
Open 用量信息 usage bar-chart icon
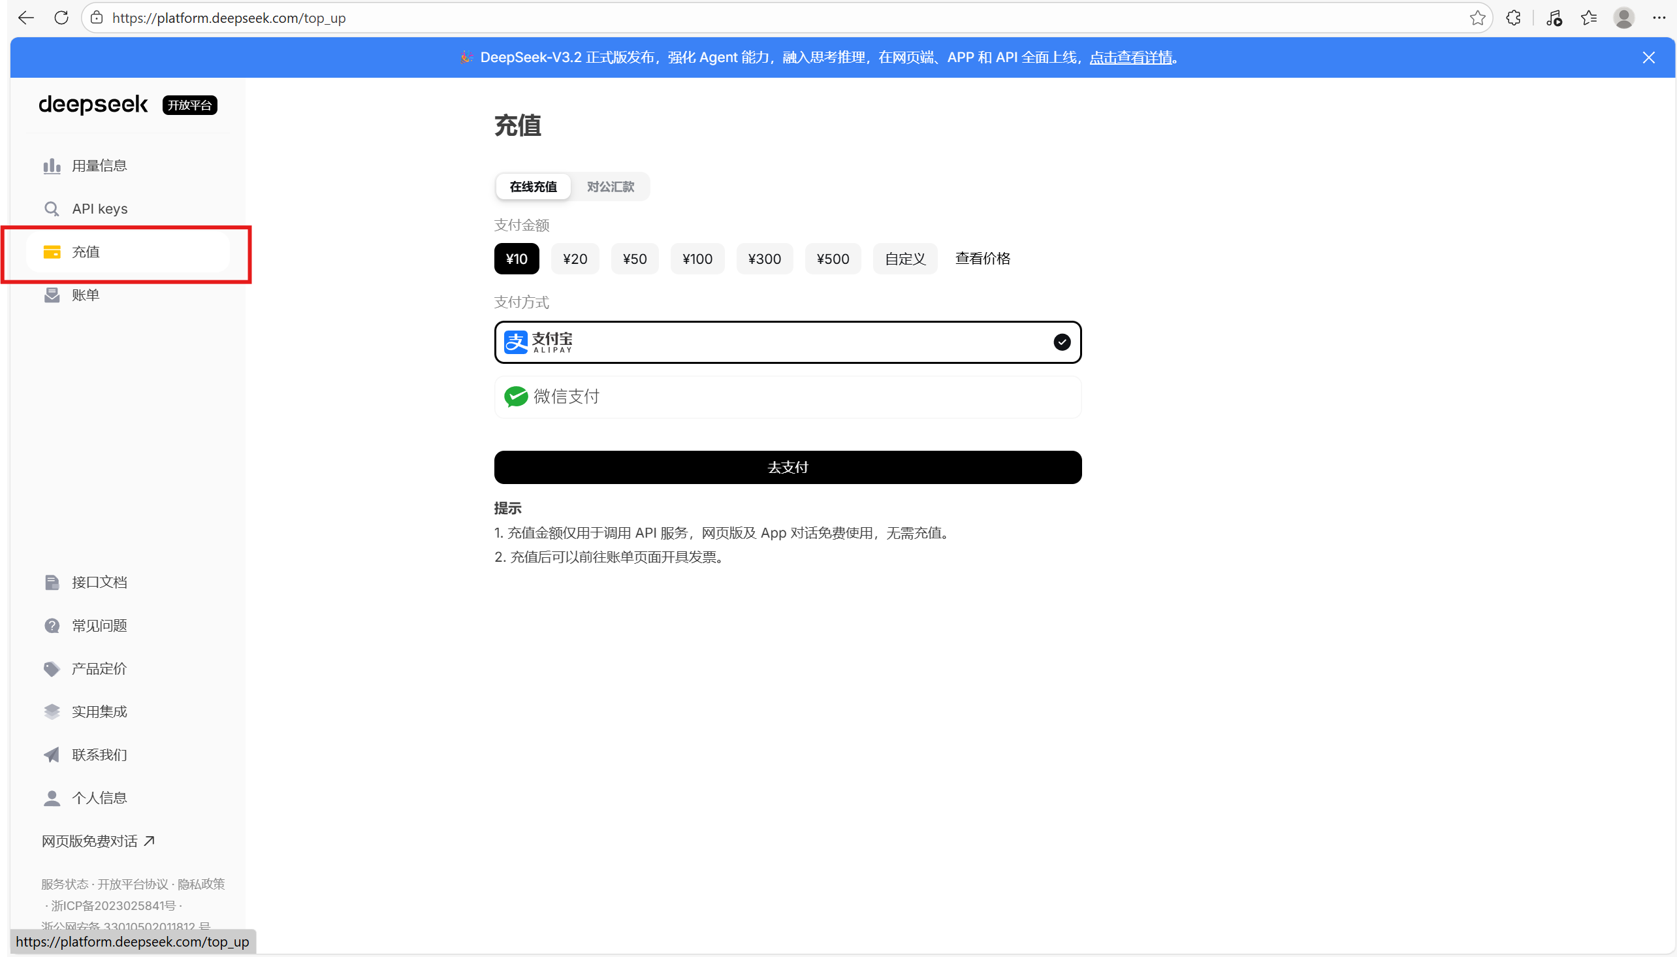pyautogui.click(x=51, y=166)
